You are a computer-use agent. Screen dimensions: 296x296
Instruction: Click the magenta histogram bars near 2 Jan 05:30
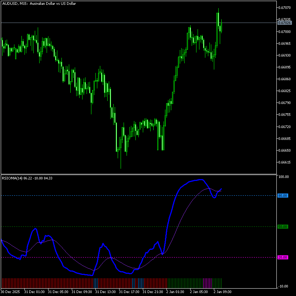coord(208,283)
